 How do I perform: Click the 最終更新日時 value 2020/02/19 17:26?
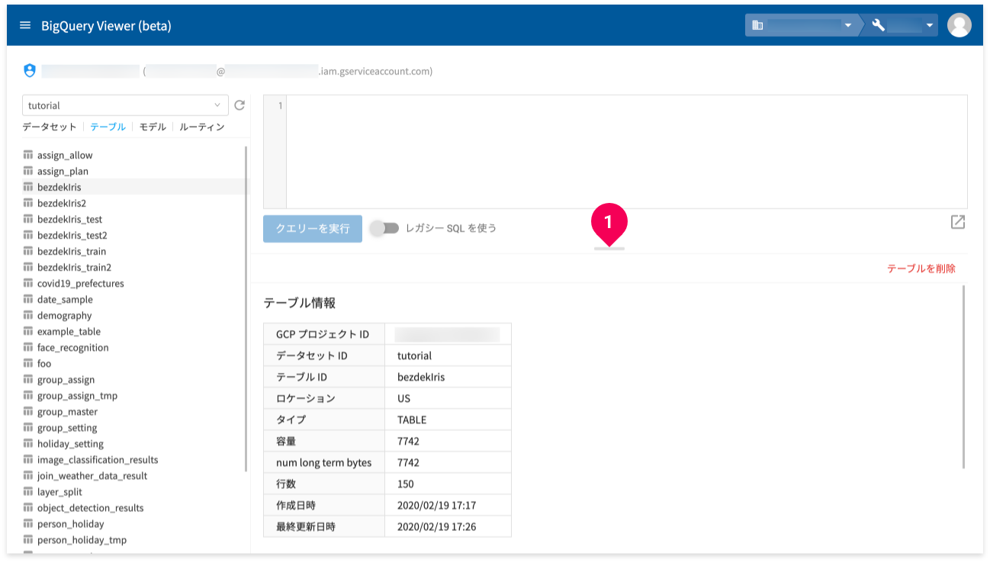(x=436, y=526)
